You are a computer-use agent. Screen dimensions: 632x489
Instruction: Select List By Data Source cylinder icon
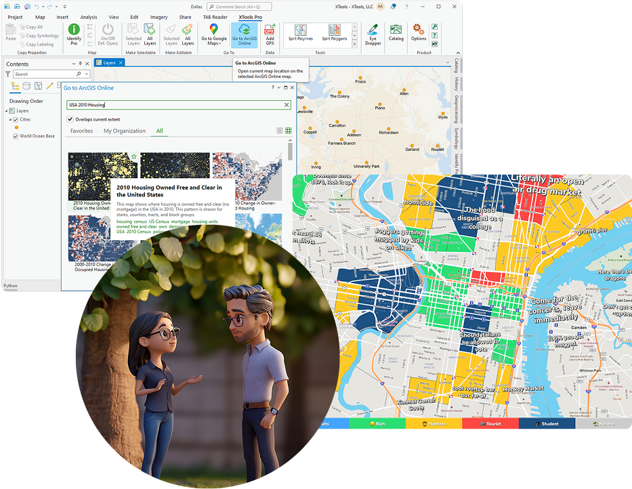pos(26,86)
